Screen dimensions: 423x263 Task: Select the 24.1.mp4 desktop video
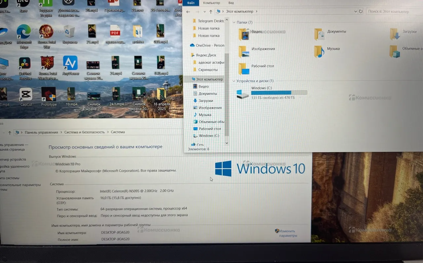(x=116, y=97)
